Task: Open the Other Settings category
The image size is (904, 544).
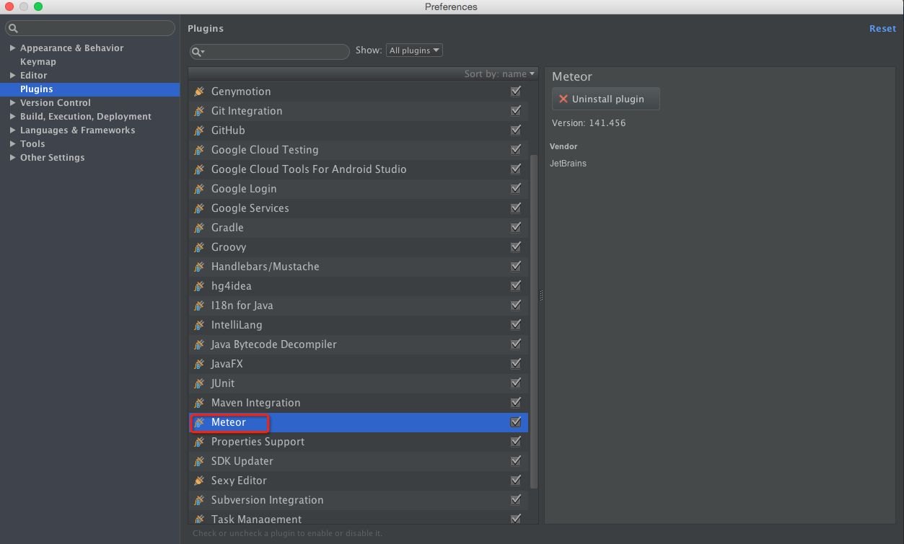Action: [x=52, y=158]
